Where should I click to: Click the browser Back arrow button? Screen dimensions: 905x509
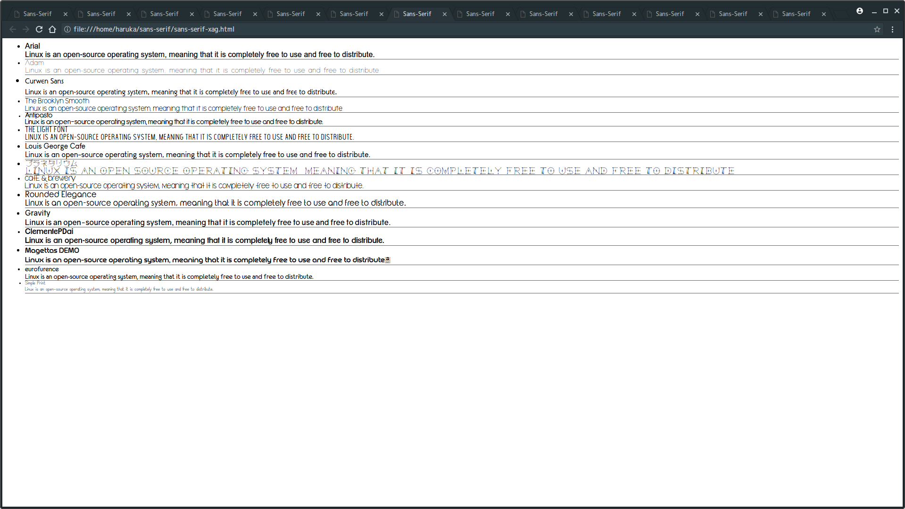(13, 29)
